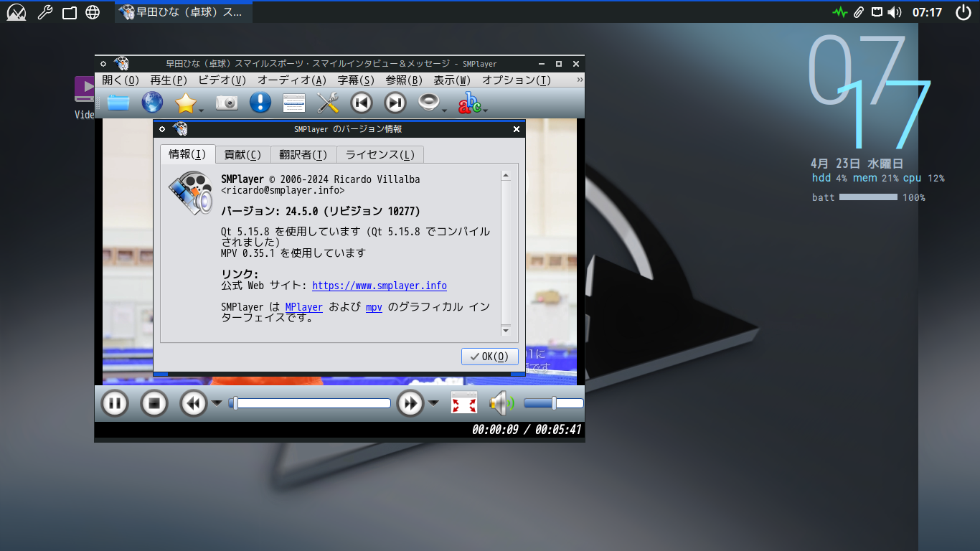This screenshot has width=980, height=551.
Task: Open the 参照(B) menu
Action: click(x=404, y=80)
